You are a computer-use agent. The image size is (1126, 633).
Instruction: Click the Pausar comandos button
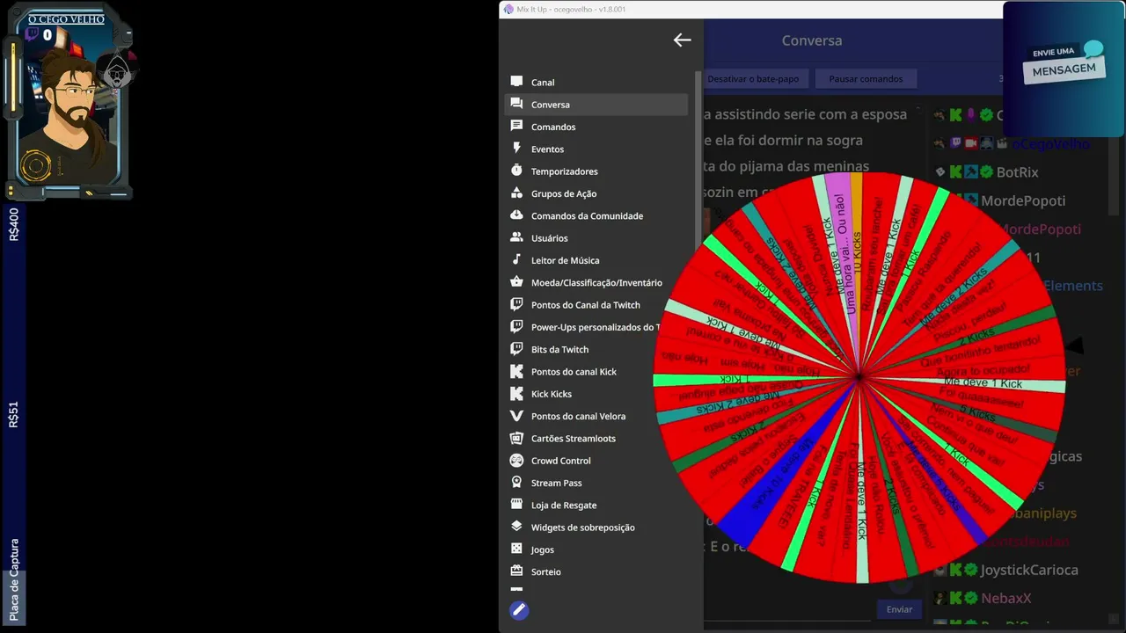866,79
